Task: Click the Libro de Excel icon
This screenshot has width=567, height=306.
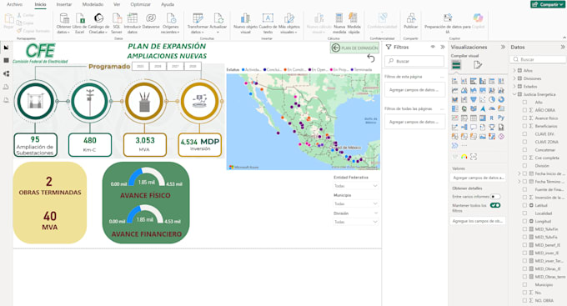Action: pyautogui.click(x=79, y=18)
